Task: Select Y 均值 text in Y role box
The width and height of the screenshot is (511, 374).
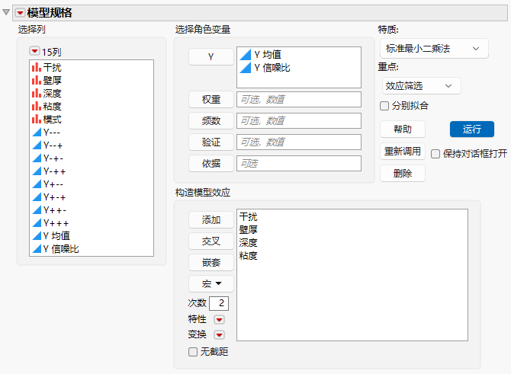Action: point(268,55)
